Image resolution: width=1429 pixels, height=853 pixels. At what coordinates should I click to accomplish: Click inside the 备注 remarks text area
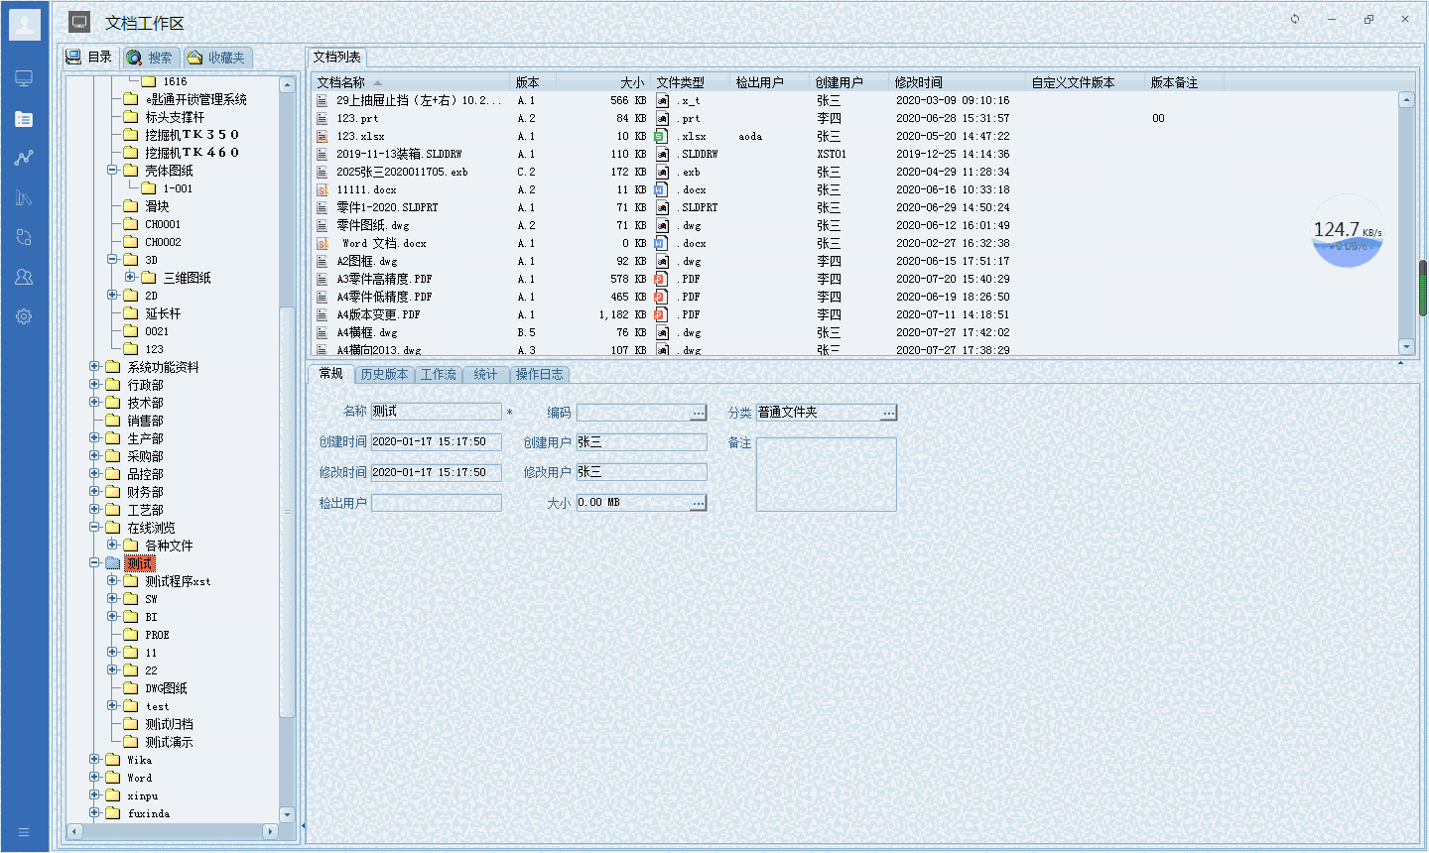(826, 474)
